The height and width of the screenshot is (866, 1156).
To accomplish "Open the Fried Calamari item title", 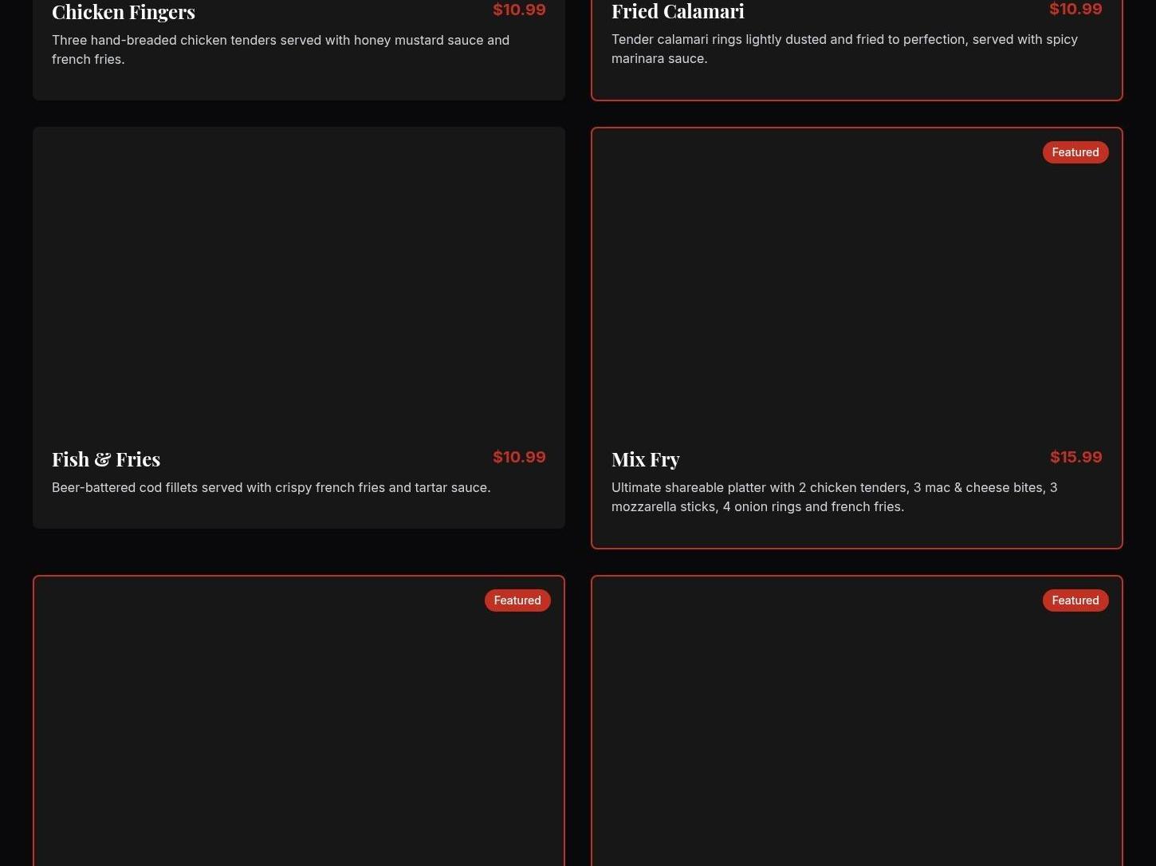I will tap(678, 11).
